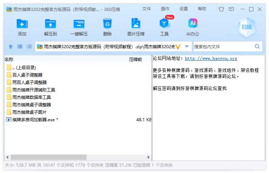Open the 工具 (Tools) icon with New badge
Viewport: 269px width, 173px height.
point(165,23)
